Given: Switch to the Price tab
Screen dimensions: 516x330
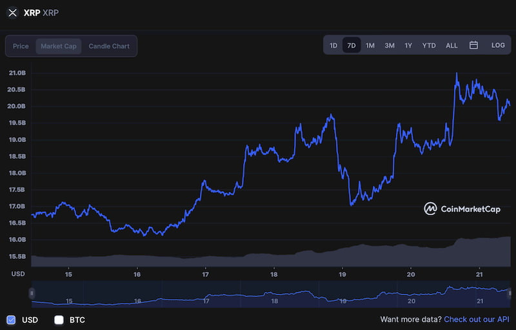Looking at the screenshot, I should click(21, 46).
